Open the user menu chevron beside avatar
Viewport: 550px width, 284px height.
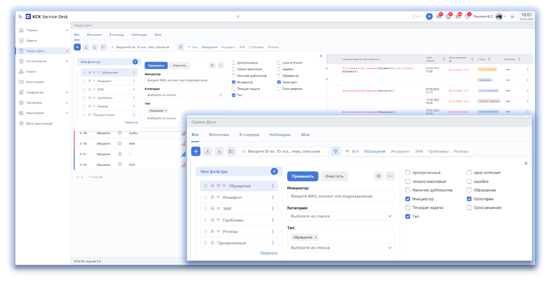pyautogui.click(x=505, y=17)
